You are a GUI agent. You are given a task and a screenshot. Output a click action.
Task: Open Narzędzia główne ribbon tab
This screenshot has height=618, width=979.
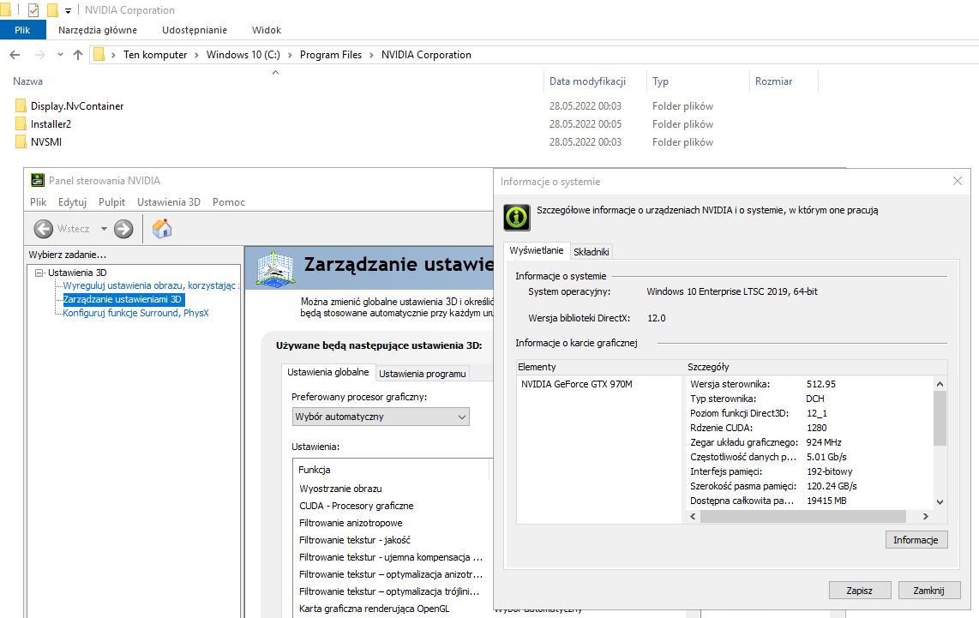point(98,30)
